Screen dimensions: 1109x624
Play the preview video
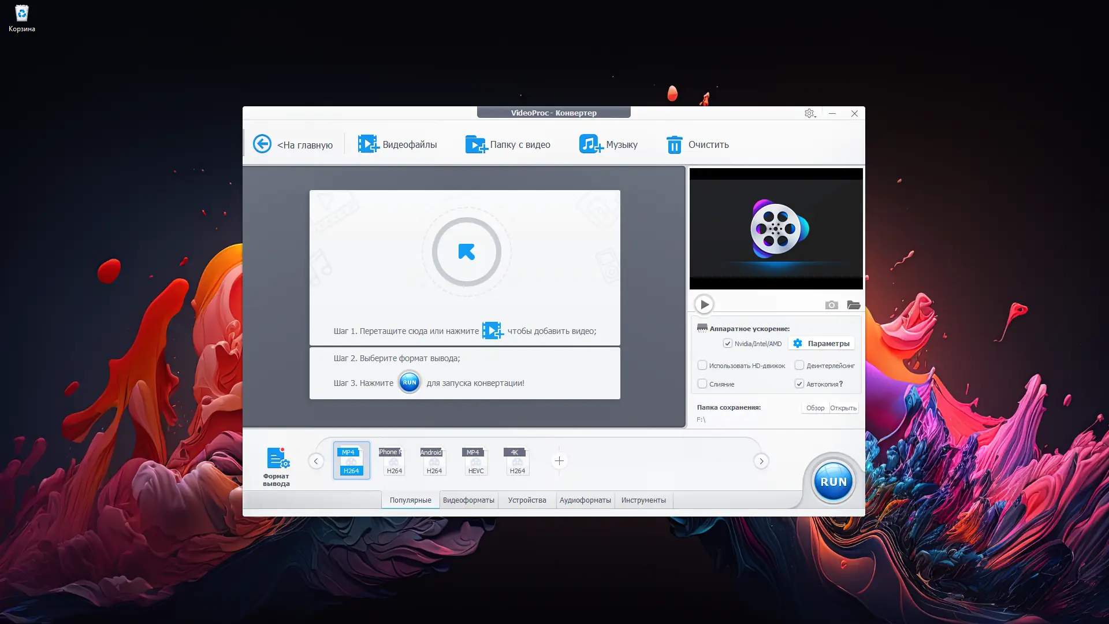tap(704, 304)
